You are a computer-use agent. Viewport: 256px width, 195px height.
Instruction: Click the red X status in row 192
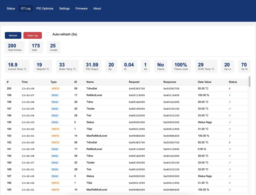click(x=230, y=142)
